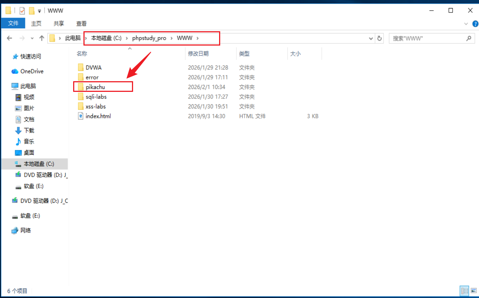Expand the chevron after phpstudy_pro in the address bar
The image size is (479, 298).
[171, 38]
